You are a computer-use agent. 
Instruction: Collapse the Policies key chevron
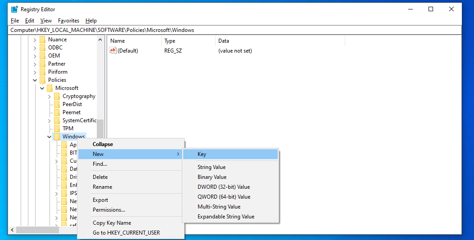(x=35, y=80)
